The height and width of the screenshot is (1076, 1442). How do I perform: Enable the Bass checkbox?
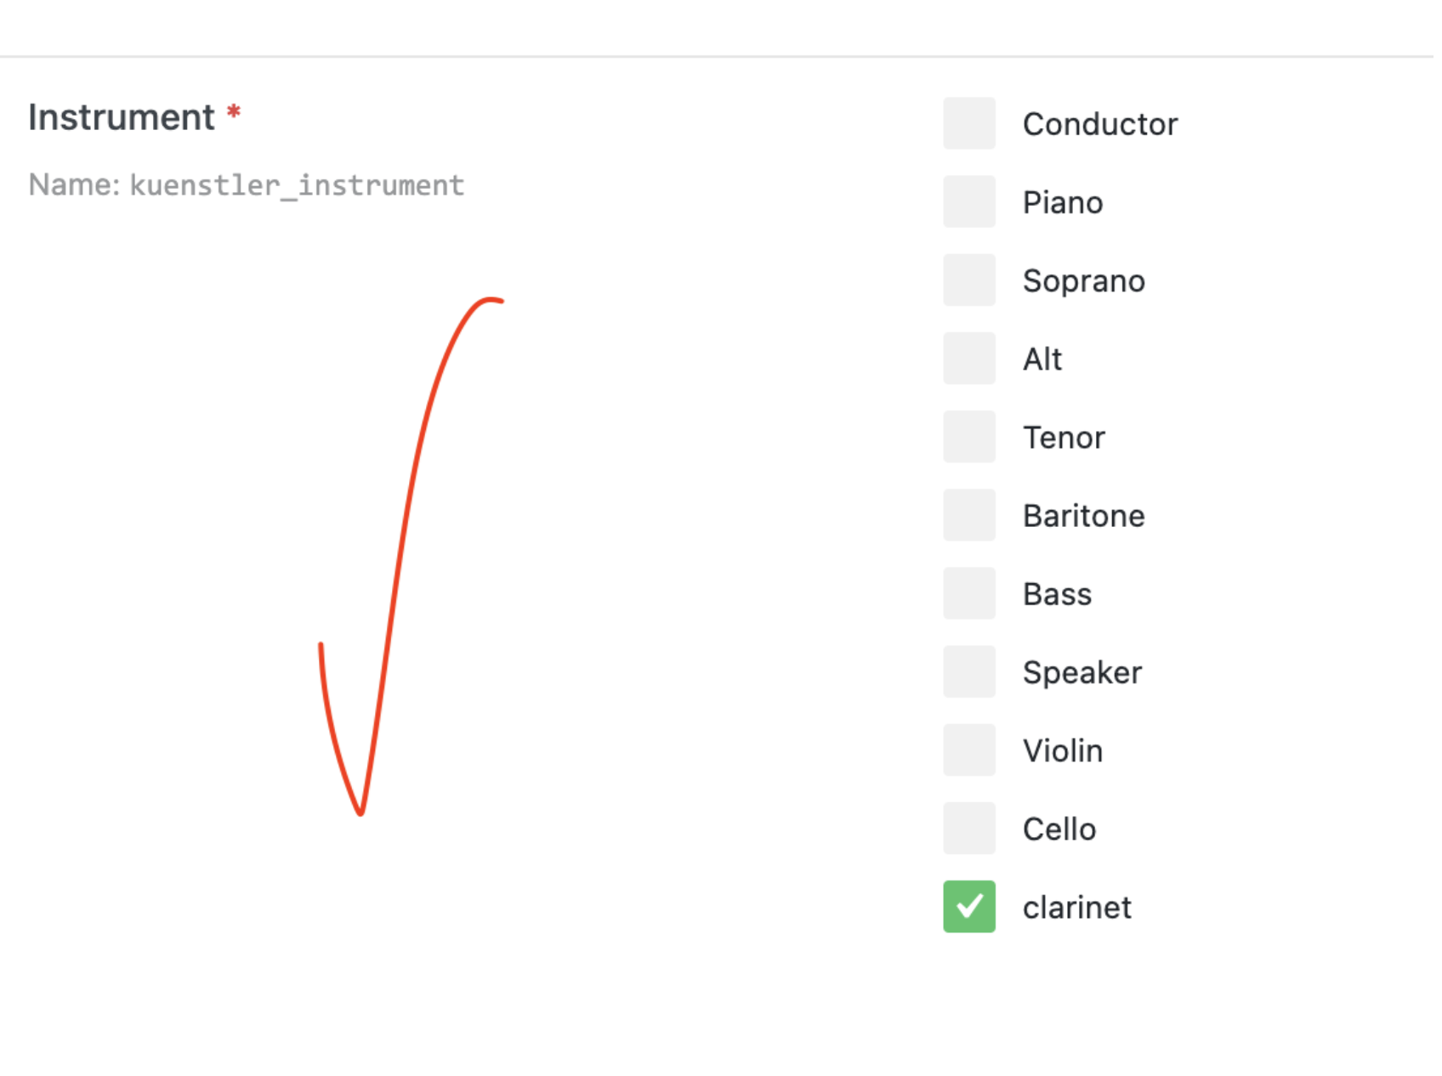(x=968, y=593)
